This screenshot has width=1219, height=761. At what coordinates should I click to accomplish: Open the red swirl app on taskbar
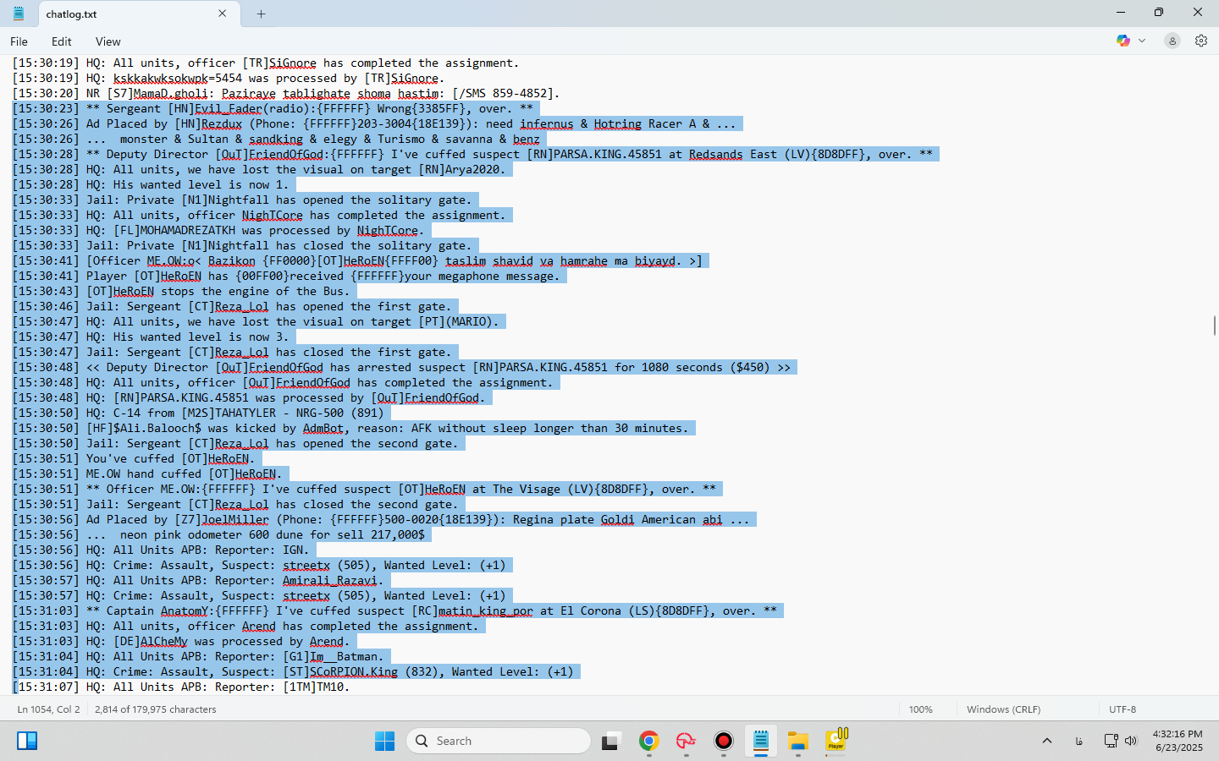pos(686,742)
